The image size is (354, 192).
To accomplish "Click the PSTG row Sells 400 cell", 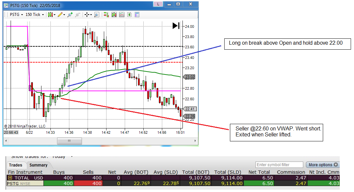I will (x=88, y=183).
